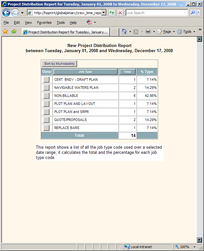Open search provider options dropdown
The image size is (204, 251).
click(199, 13)
